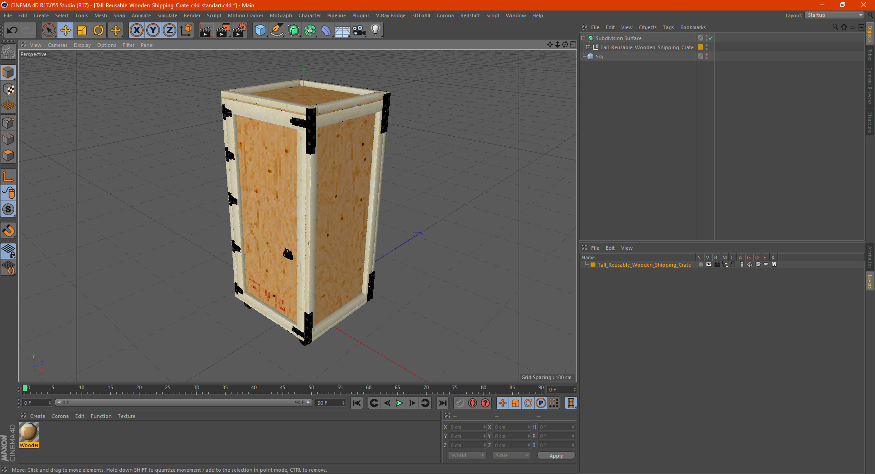Add a Light object bulb icon

(376, 31)
